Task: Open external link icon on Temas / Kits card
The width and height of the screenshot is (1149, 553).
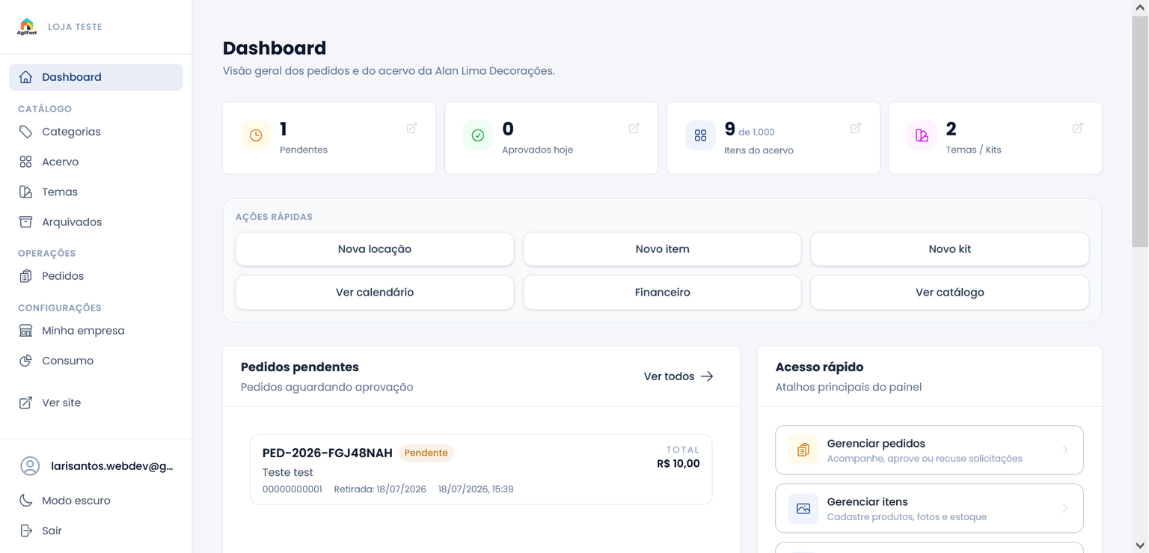Action: coord(1077,128)
